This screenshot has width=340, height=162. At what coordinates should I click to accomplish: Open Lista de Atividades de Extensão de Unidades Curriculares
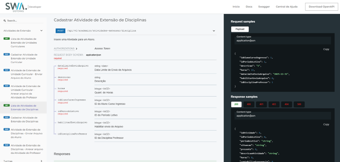coord(23,42)
